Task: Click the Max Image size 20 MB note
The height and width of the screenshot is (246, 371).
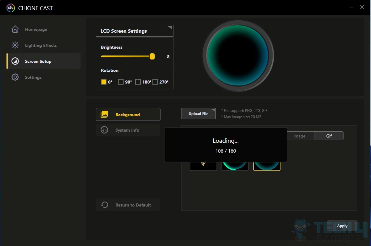Action: point(241,117)
